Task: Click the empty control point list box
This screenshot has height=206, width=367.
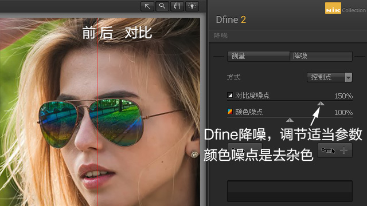Action: (x=290, y=191)
